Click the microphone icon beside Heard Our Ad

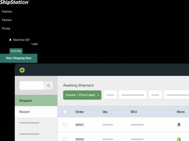[10, 40]
